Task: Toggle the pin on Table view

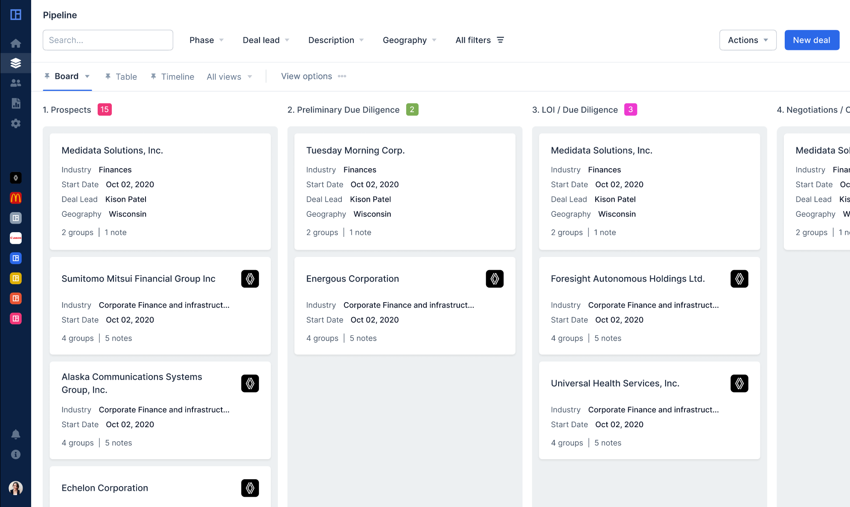Action: click(x=108, y=76)
